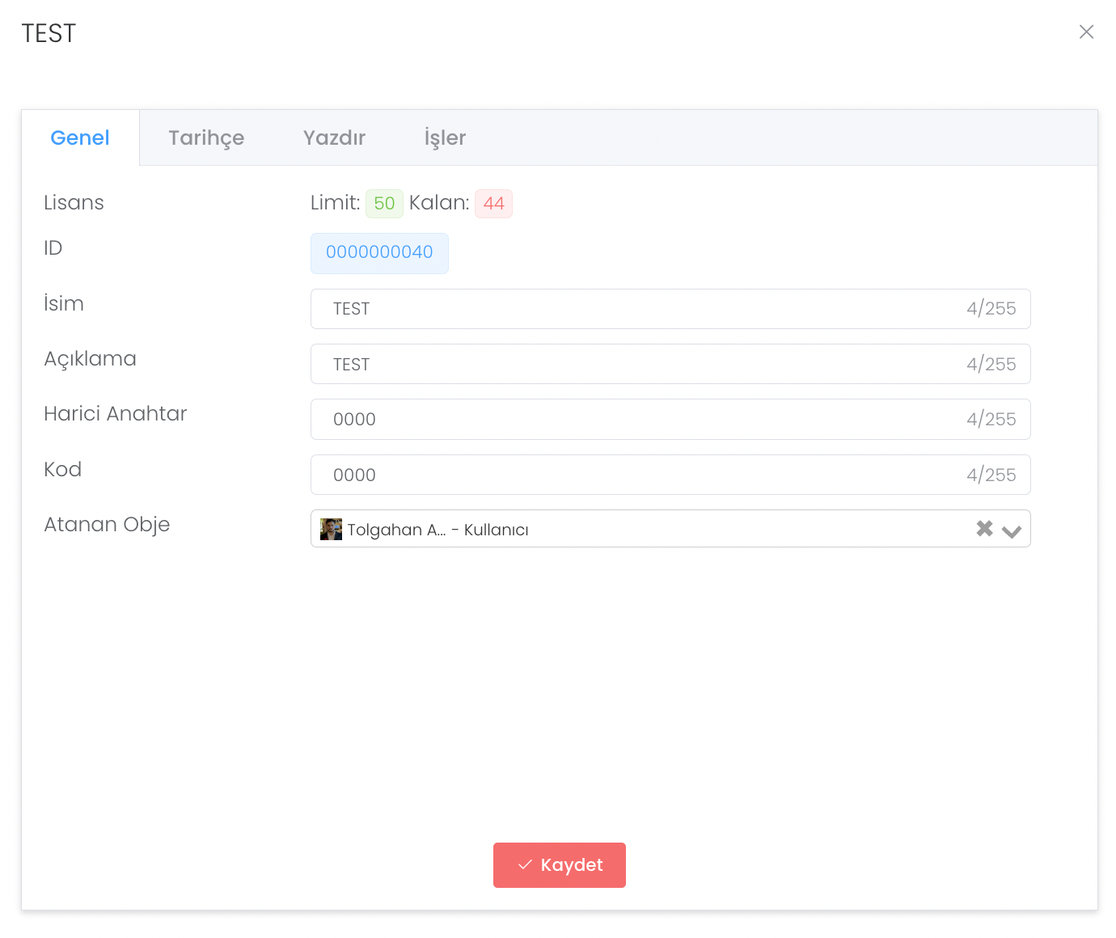The image size is (1116, 938).
Task: Clear the selected Atanan Obje value
Action: [984, 529]
